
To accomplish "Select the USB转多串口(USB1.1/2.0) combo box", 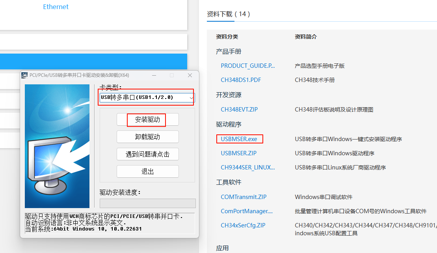I will [144, 97].
